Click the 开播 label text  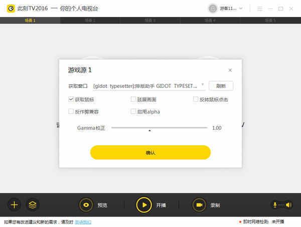click(x=161, y=205)
